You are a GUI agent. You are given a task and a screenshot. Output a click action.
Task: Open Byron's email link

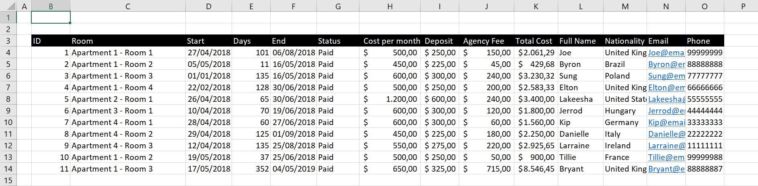click(666, 64)
